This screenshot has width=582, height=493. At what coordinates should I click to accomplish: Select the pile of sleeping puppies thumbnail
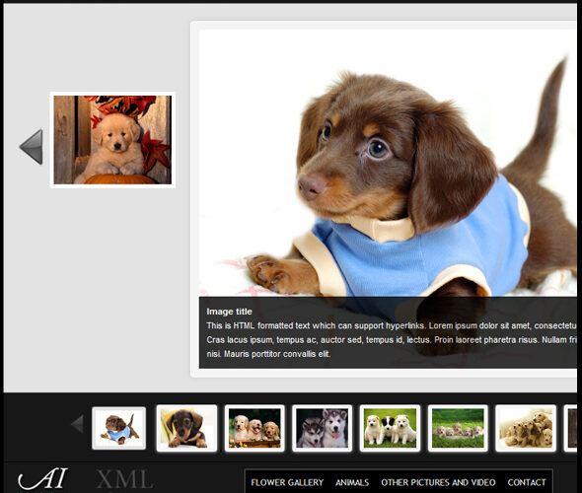click(526, 428)
